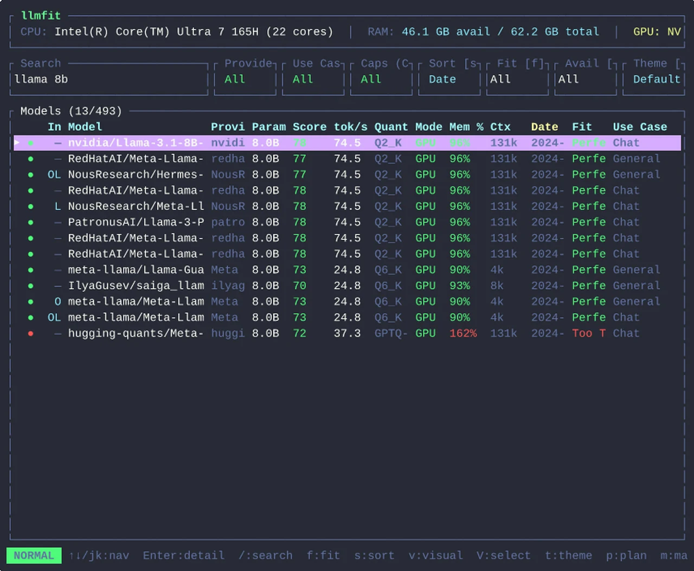Click the green dot beside meta-llama/Llama-Gua
694x571 pixels.
point(31,270)
